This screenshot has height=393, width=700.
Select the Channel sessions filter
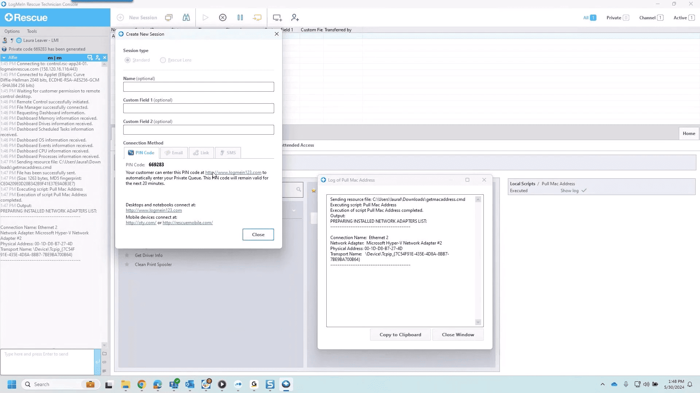point(651,17)
